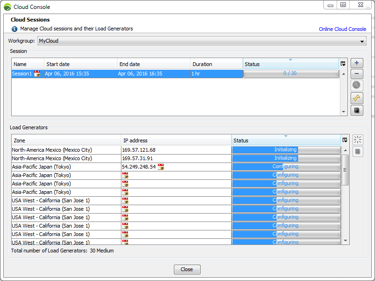Click the info icon under Cloud Sessions

click(x=15, y=29)
